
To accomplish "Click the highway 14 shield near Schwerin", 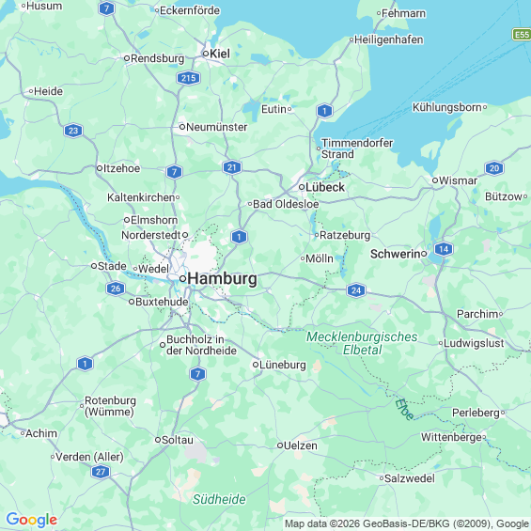I will pos(444,249).
